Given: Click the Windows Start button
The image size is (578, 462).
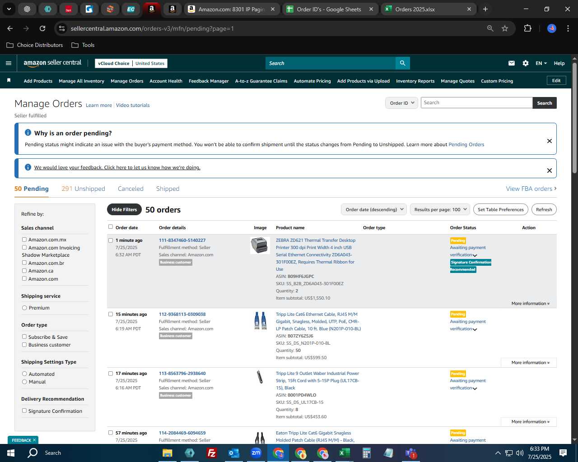Looking at the screenshot, I should point(11,453).
